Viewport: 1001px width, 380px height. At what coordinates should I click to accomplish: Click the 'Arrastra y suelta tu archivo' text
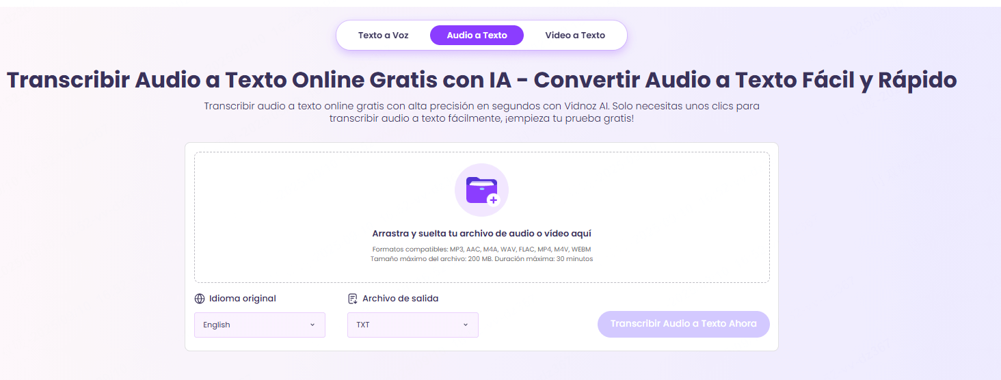coord(481,234)
